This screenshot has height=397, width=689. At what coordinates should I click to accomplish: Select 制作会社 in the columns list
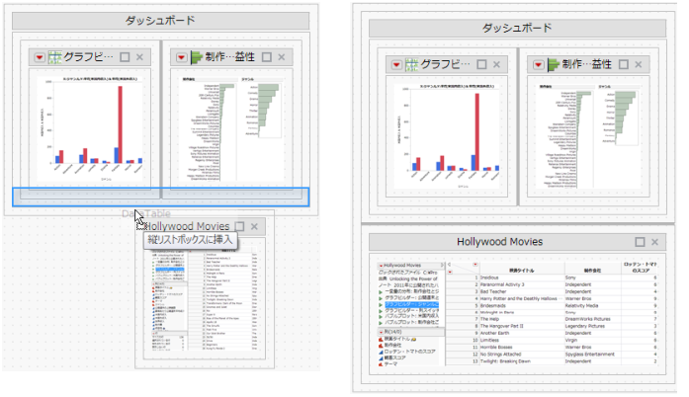[x=393, y=346]
